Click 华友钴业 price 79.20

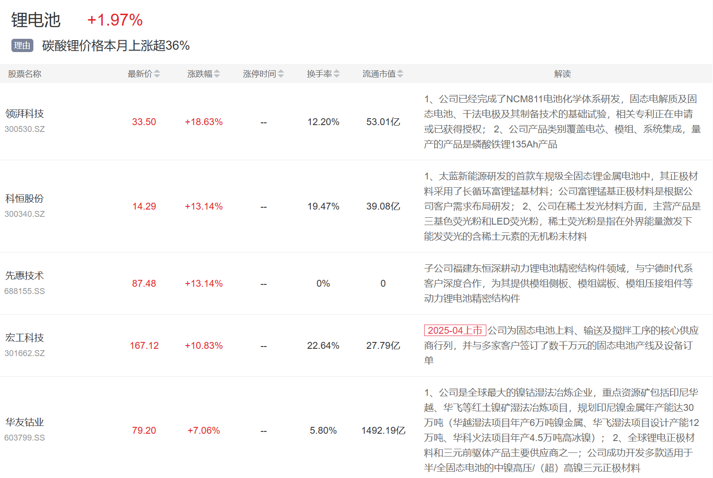point(144,431)
